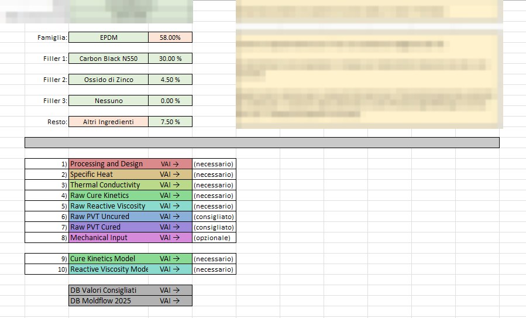Click (opzionale) beside Mechanical Input
Screen dimensions: 526x318
click(214, 237)
